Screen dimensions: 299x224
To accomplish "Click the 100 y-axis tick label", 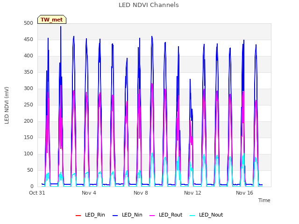I will [28, 154].
